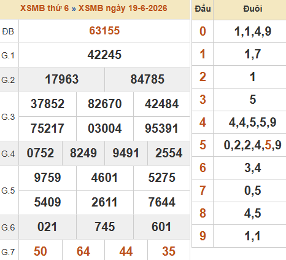Viewport: 286px width, 260px height.
Task: Click the G.5 row label
Action: pos(8,191)
